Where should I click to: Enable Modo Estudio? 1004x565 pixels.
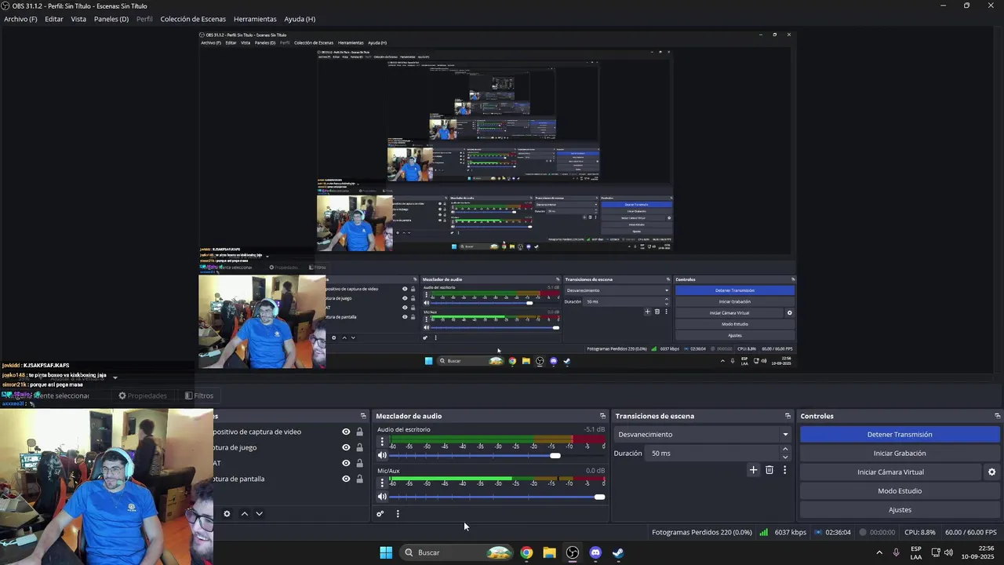pyautogui.click(x=900, y=490)
